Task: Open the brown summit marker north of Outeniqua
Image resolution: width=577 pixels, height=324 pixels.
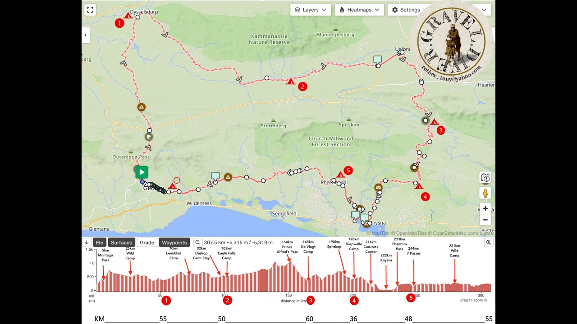Action: (x=142, y=107)
